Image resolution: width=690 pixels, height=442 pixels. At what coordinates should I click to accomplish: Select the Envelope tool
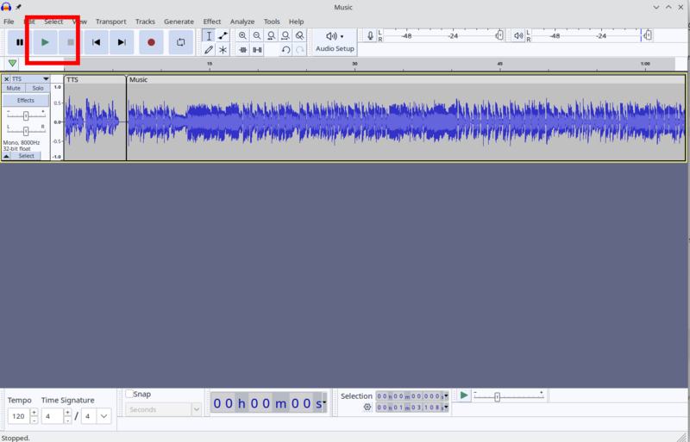pos(223,35)
